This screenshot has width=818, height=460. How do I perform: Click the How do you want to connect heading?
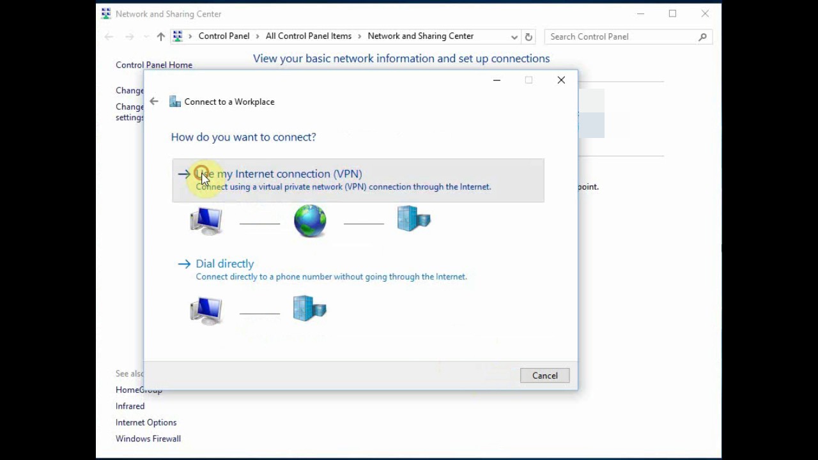(x=243, y=137)
